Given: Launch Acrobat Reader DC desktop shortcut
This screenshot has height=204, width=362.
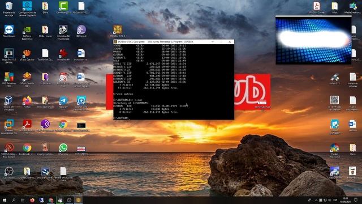Looking at the screenshot, I should pyautogui.click(x=27, y=124).
